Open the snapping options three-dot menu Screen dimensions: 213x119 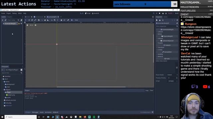pyautogui.click(x=58, y=20)
